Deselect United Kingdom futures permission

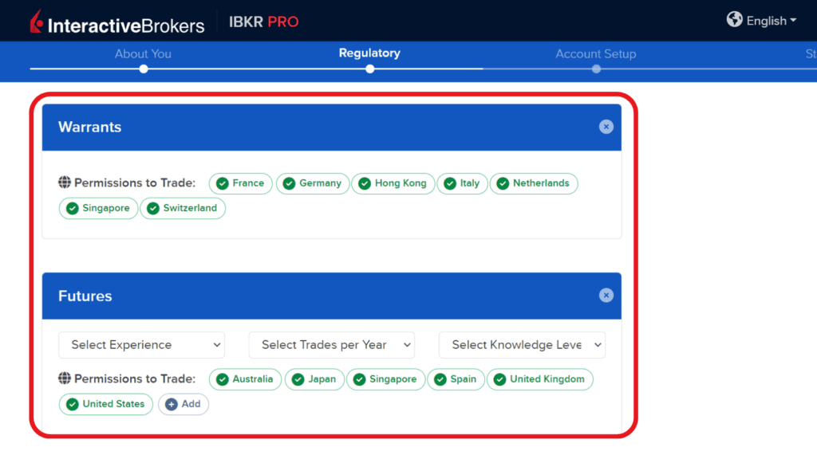point(540,379)
